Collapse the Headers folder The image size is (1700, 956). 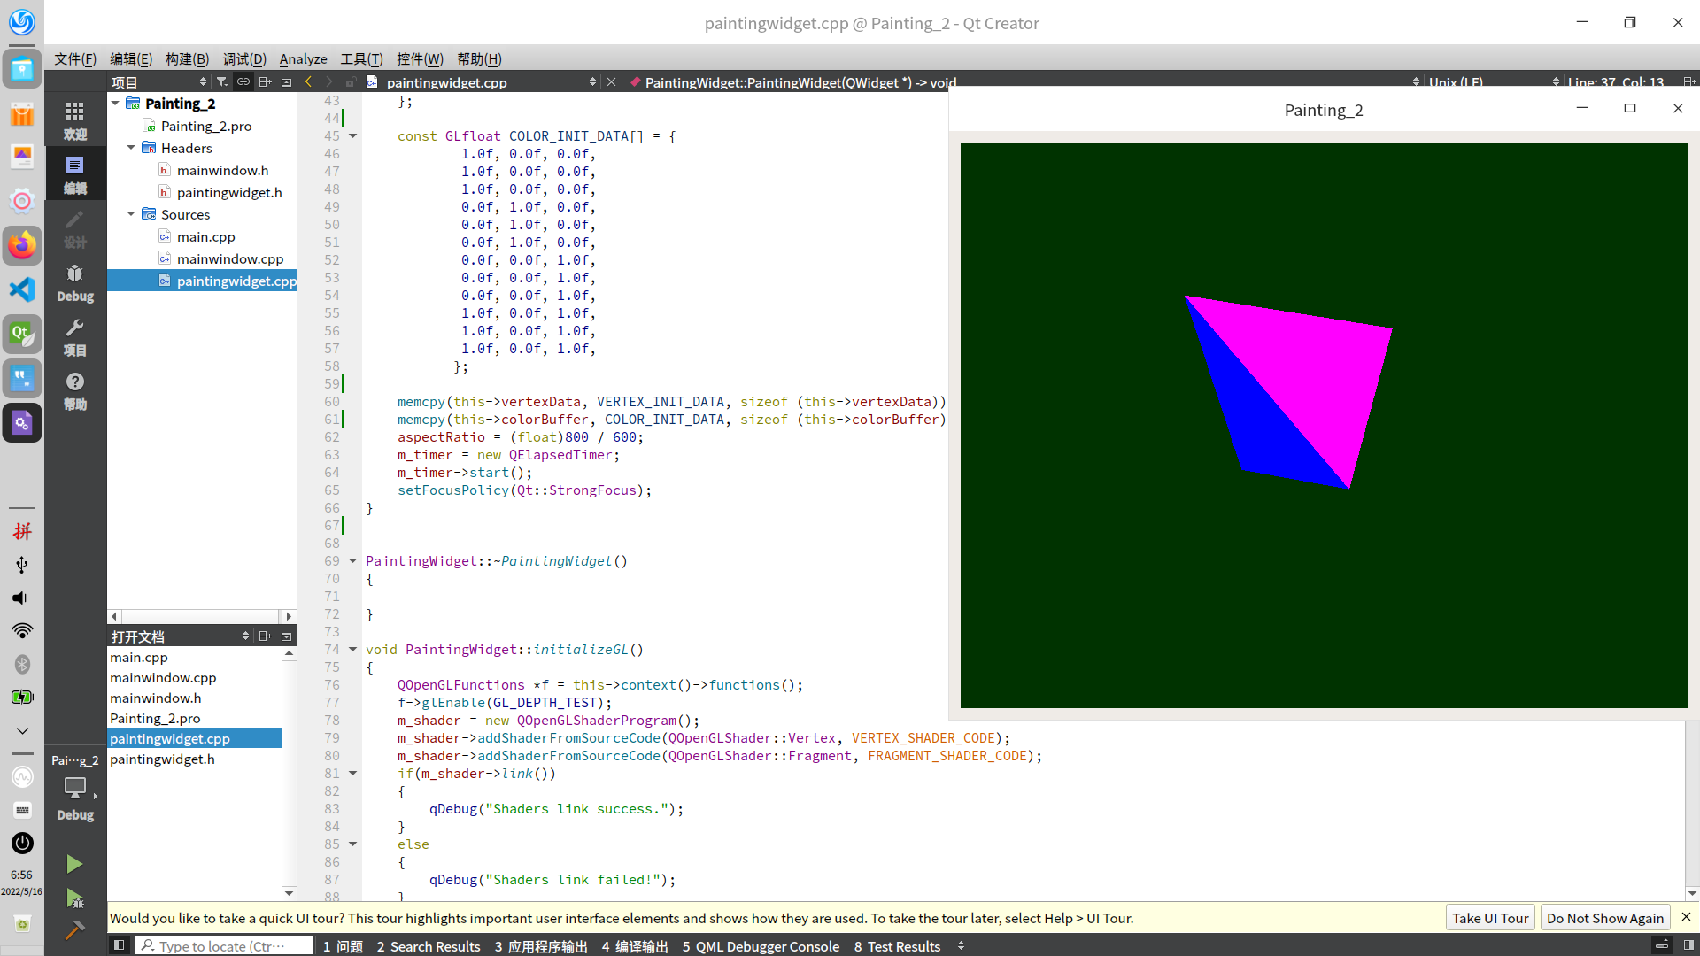click(x=131, y=148)
